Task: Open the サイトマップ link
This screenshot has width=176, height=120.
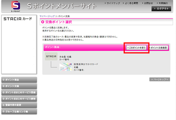Action: [112, 3]
